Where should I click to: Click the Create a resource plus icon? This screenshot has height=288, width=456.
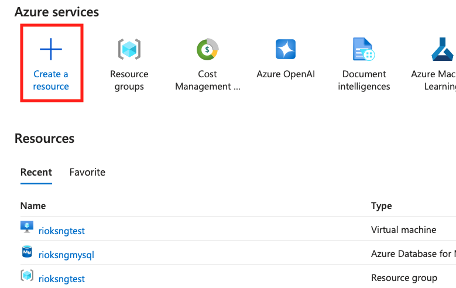[51, 49]
